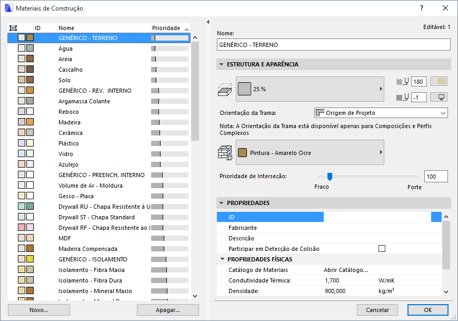Image resolution: width=458 pixels, height=321 pixels.
Task: Select the Vidro material row
Action: point(99,153)
